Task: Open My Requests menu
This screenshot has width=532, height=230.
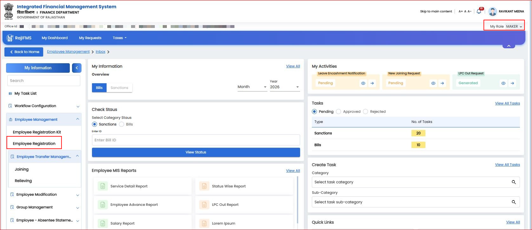Action: tap(90, 38)
